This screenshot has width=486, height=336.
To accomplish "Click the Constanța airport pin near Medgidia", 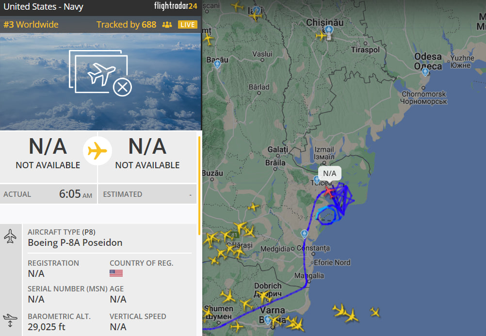I will [x=305, y=234].
